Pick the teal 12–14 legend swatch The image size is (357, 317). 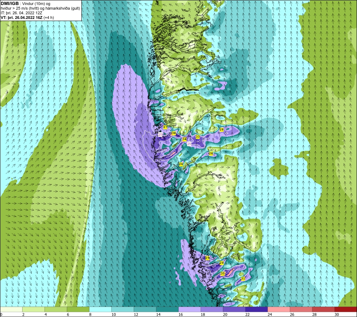click(145, 309)
